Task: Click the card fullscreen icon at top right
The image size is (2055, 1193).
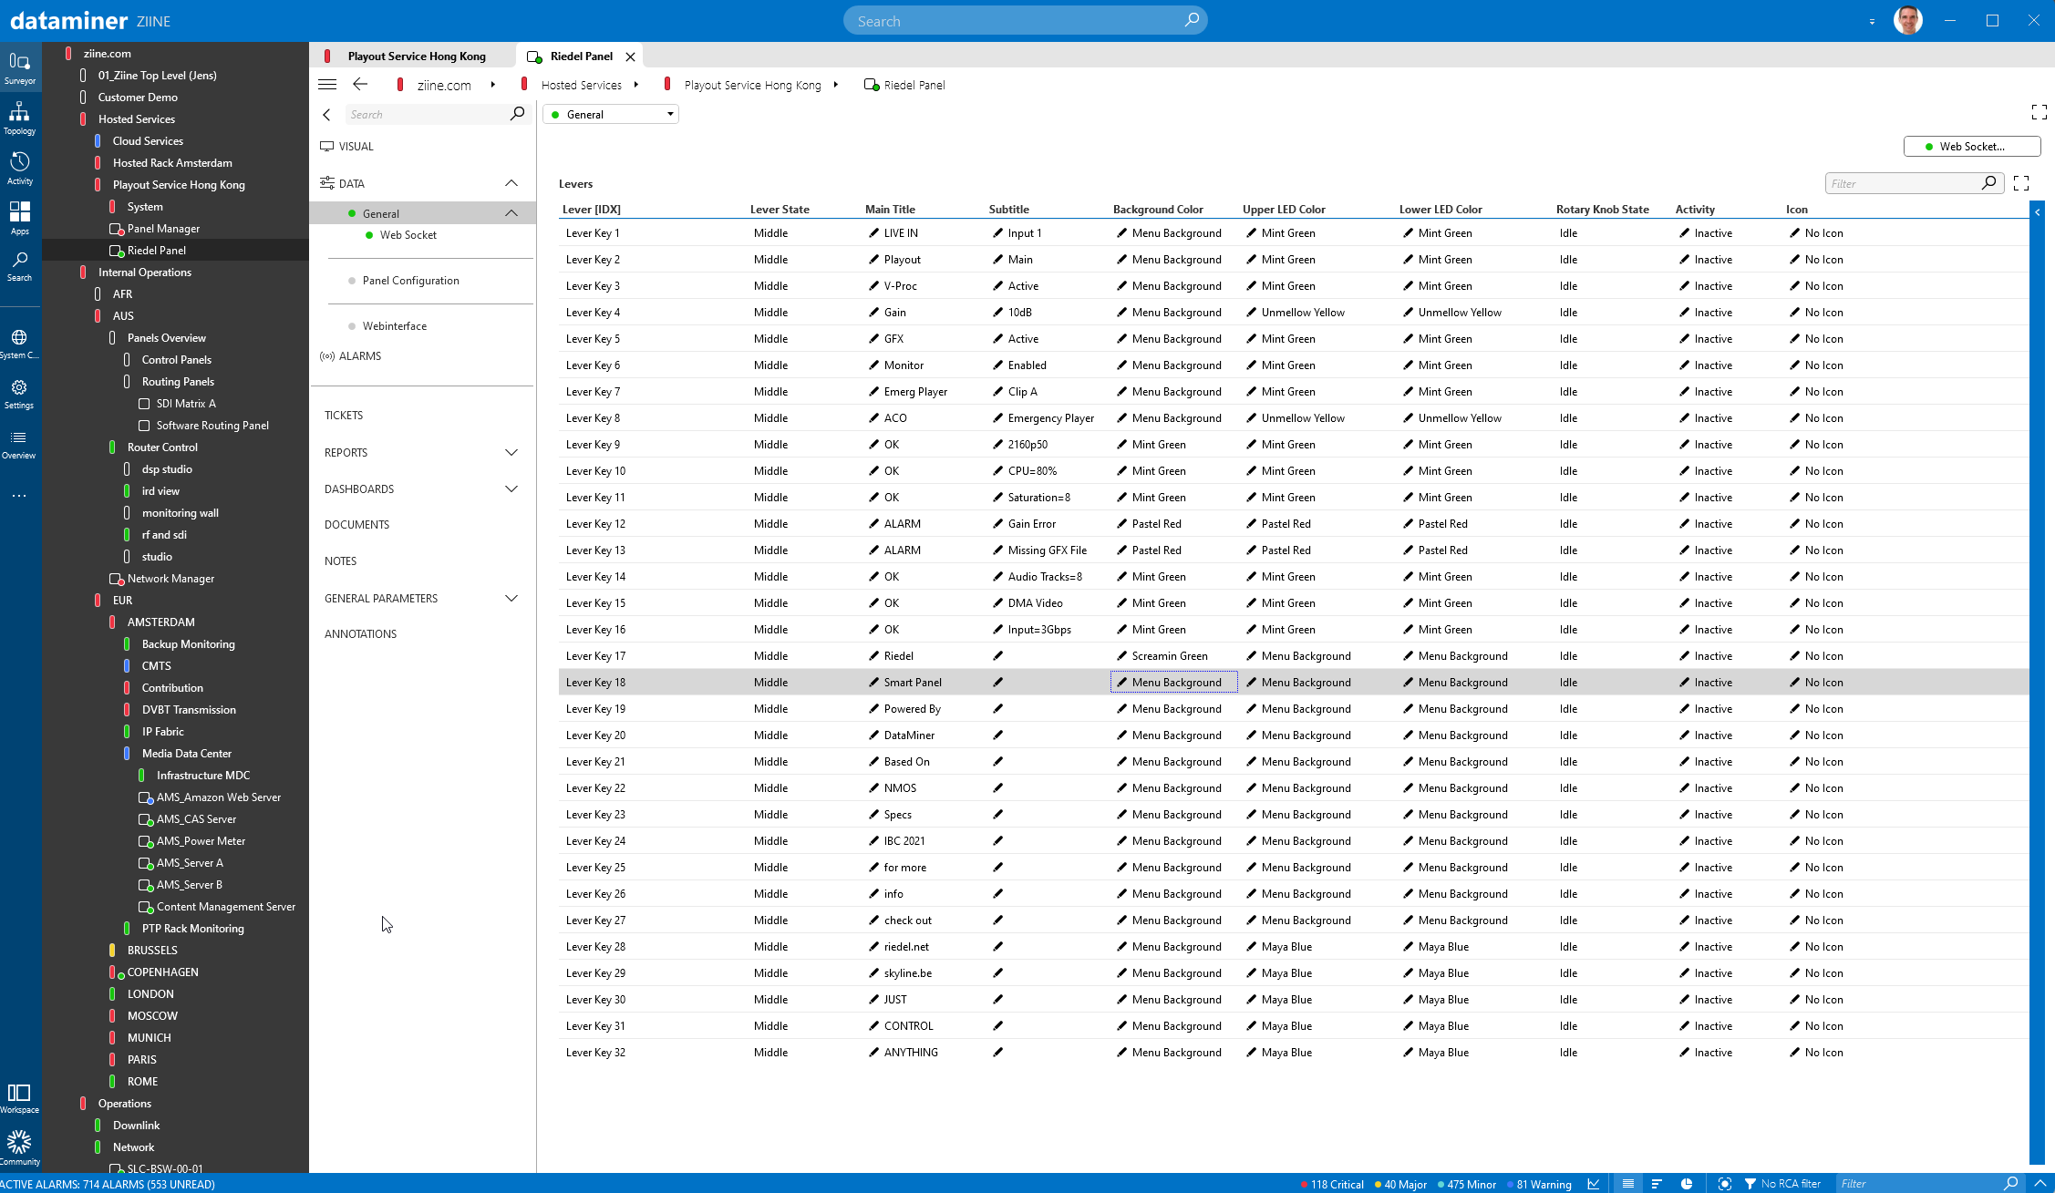Action: click(2040, 112)
